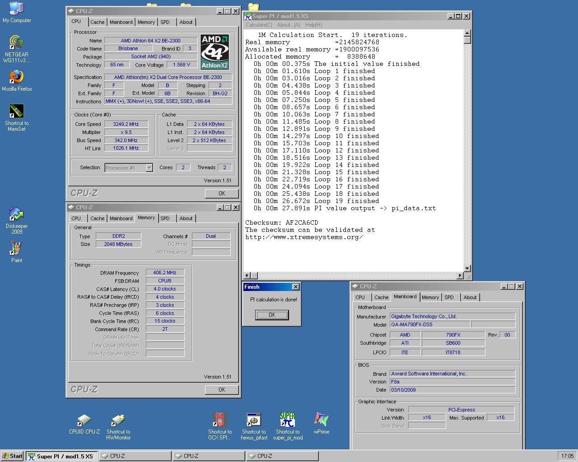The image size is (578, 462).
Task: Confirm the PI calculation is done dialog
Action: point(272,315)
